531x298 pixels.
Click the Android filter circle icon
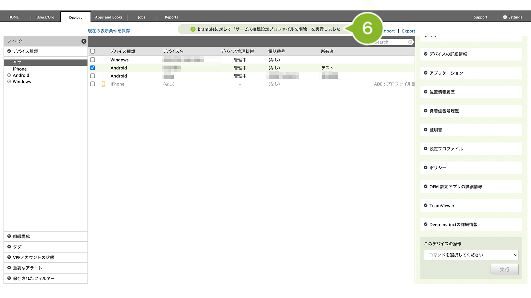pyautogui.click(x=9, y=75)
